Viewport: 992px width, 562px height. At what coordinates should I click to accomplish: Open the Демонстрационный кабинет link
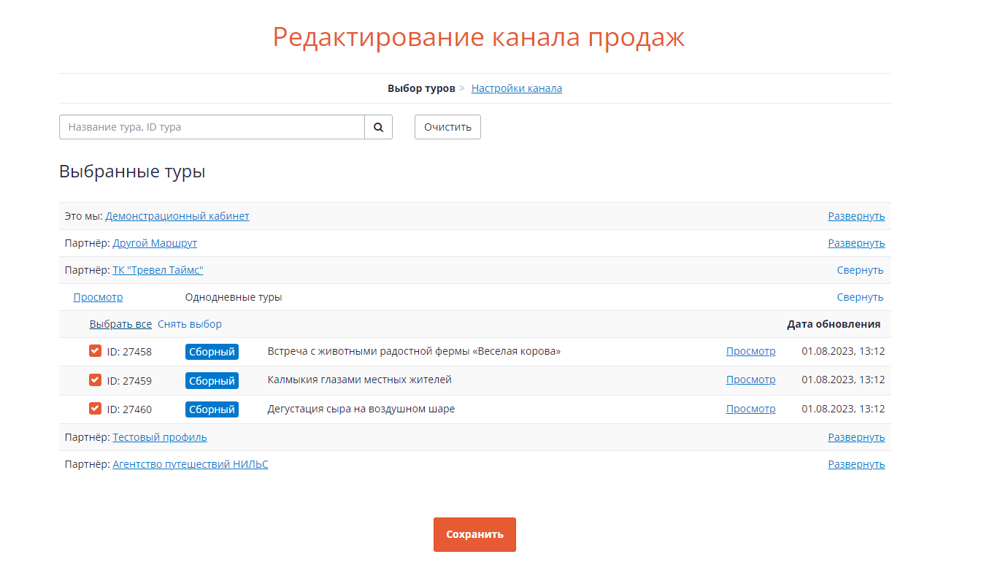(x=177, y=216)
